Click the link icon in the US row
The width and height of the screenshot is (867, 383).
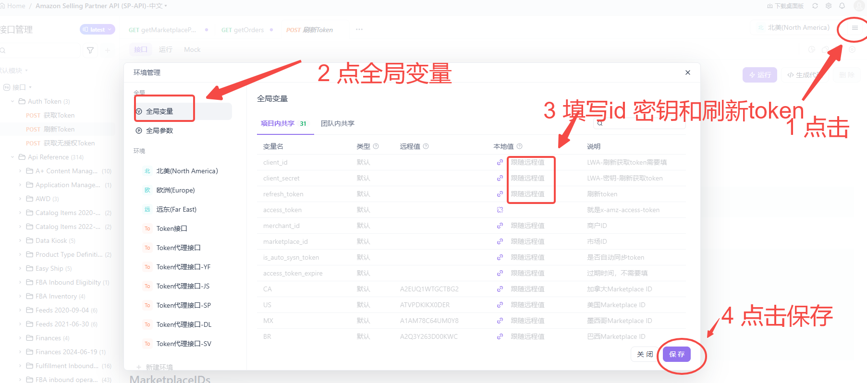(500, 305)
